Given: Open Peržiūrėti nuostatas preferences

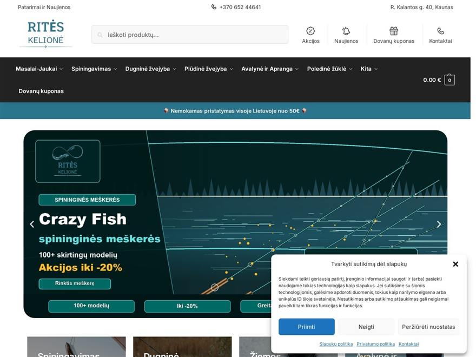Looking at the screenshot, I should coord(428,327).
